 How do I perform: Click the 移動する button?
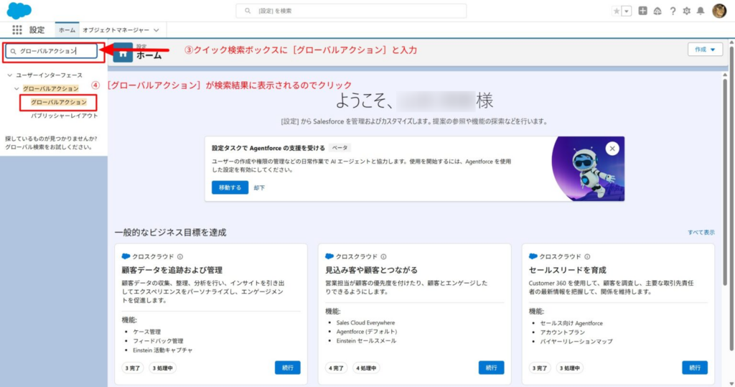click(x=230, y=187)
